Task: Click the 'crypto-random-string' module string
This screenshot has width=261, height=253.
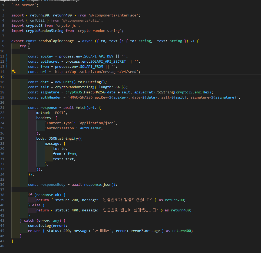Action: (x=99, y=31)
